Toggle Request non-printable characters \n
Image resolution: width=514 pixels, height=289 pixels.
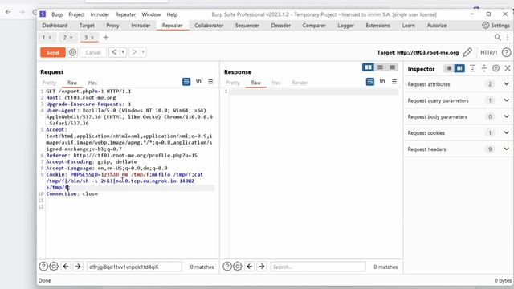[x=198, y=82]
